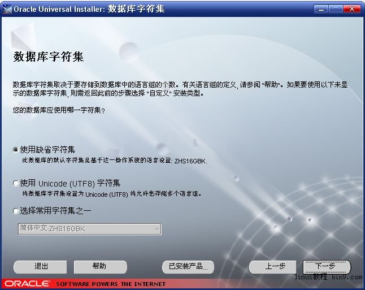Image resolution: width=365 pixels, height=290 pixels.
Task: Maximize the installer window
Action: point(336,9)
